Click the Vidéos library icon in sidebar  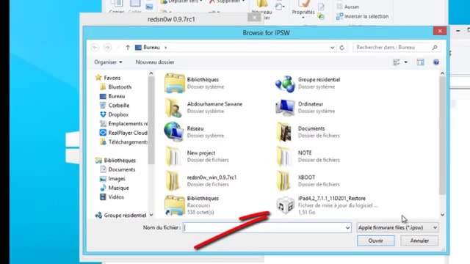point(103,197)
